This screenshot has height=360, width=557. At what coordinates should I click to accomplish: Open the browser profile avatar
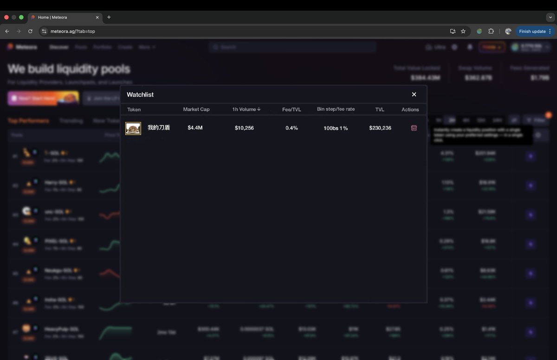[x=508, y=31]
